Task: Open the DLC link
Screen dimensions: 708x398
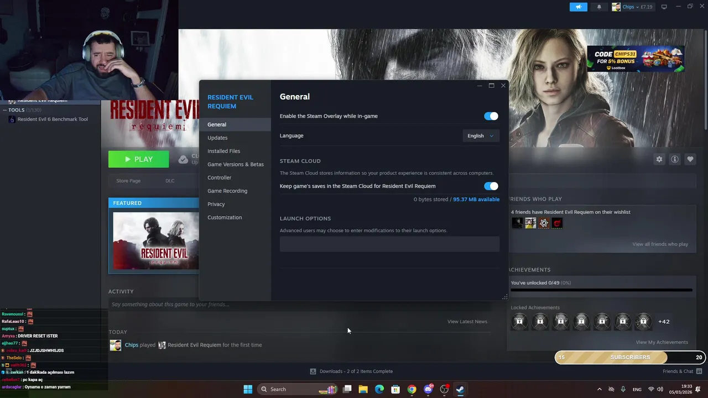Action: click(x=170, y=181)
